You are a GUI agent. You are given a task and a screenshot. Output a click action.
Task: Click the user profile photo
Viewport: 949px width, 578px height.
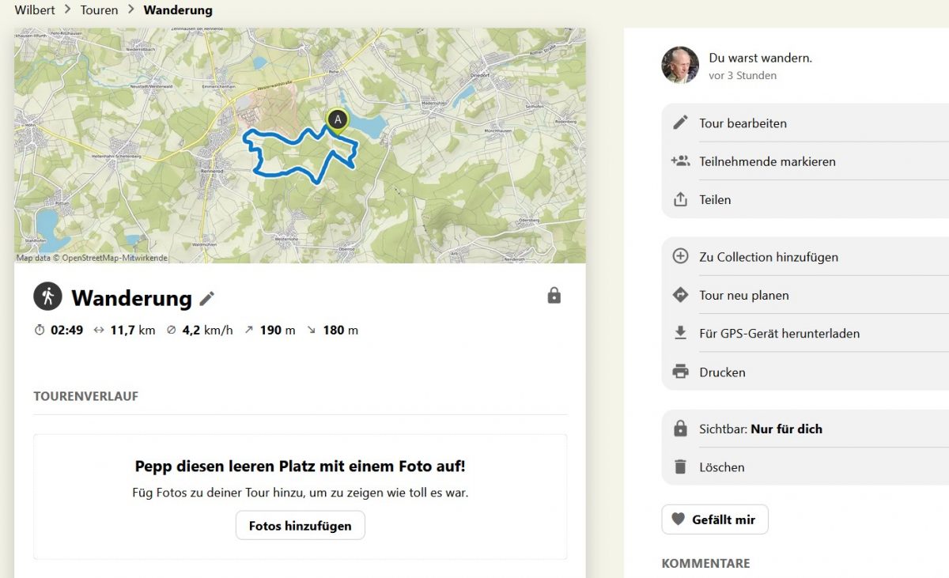coord(680,65)
